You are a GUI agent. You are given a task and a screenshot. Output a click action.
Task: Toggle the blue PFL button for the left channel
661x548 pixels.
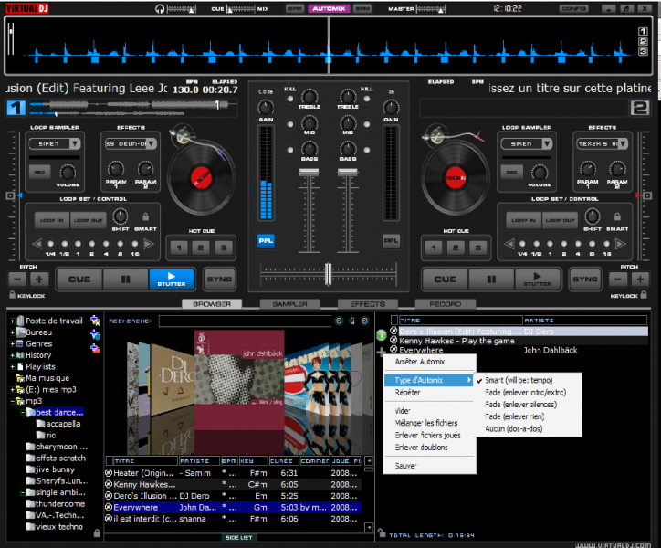pos(265,241)
